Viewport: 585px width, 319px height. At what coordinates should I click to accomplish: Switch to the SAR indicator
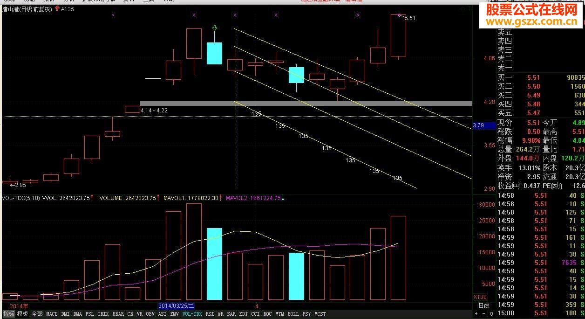tap(231, 314)
